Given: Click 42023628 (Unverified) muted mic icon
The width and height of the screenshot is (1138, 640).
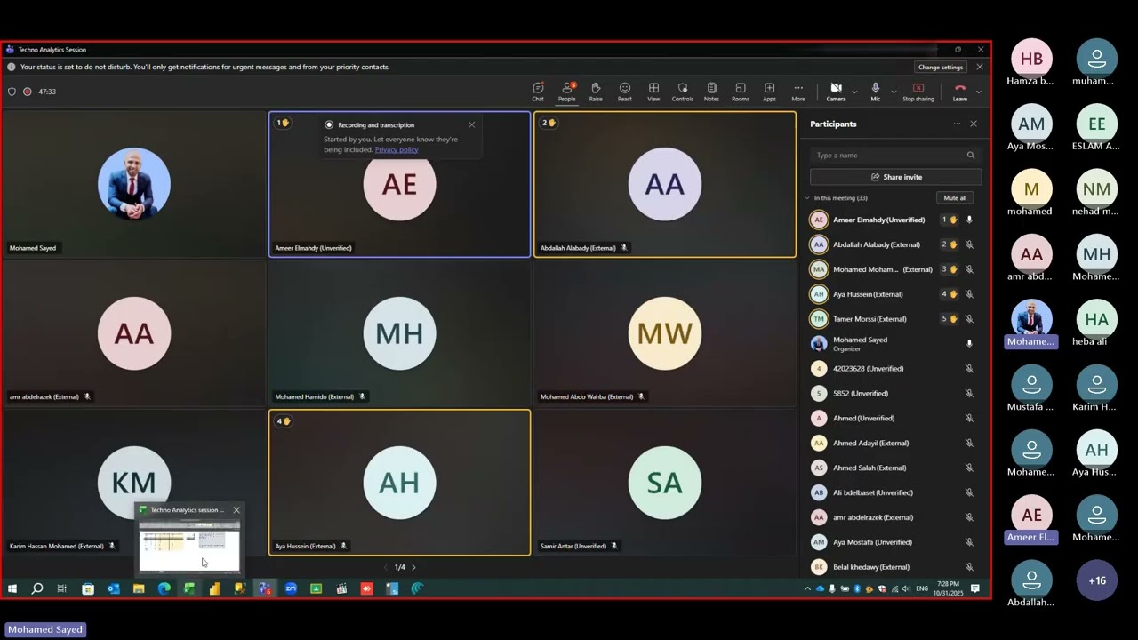Looking at the screenshot, I should coord(969,369).
